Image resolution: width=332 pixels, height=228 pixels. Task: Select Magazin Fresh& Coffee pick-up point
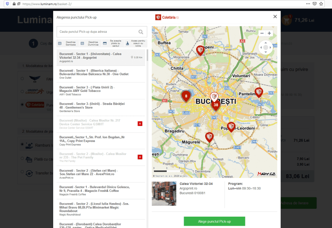[x=101, y=191]
